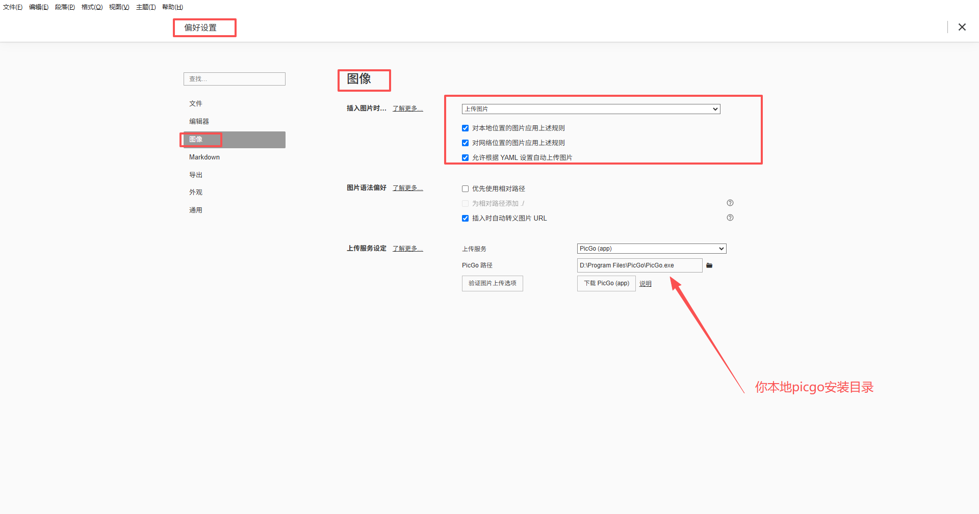Select 通用 in preferences sidebar

pyautogui.click(x=235, y=210)
